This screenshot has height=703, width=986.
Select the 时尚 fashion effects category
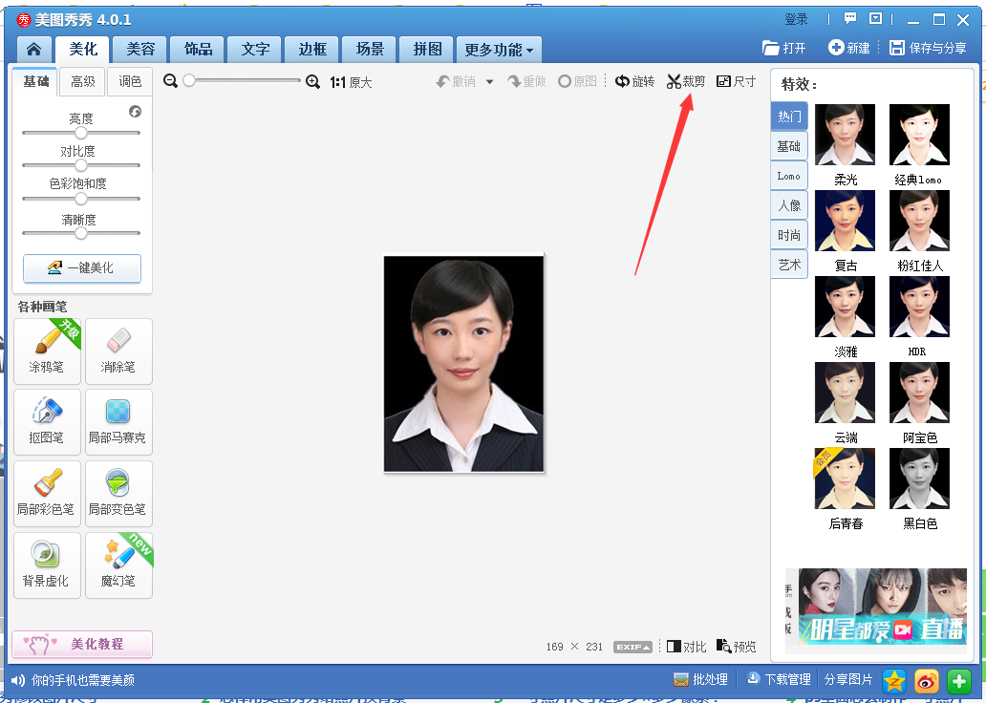click(x=789, y=235)
